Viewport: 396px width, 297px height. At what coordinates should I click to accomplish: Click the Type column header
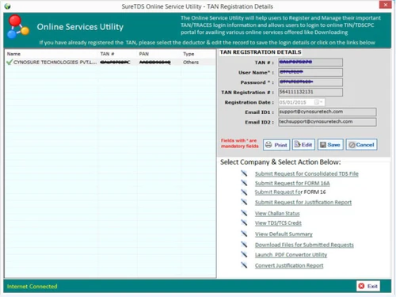[x=188, y=54]
